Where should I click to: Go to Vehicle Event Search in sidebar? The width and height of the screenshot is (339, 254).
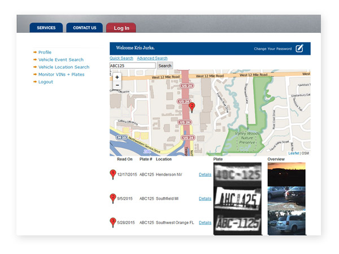click(60, 60)
